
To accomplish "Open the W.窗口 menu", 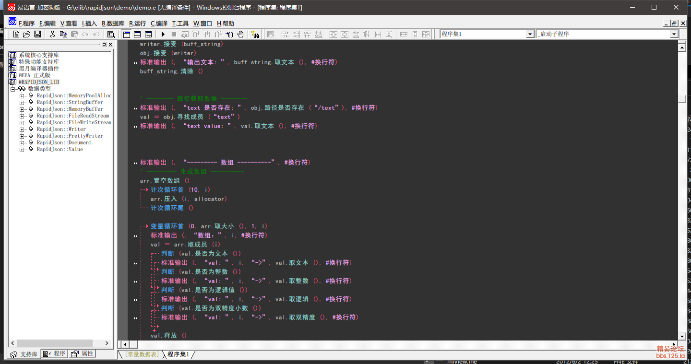I will 203,23.
